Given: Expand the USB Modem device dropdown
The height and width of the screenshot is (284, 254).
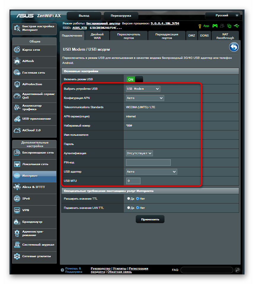Looking at the screenshot, I should point(143,89).
